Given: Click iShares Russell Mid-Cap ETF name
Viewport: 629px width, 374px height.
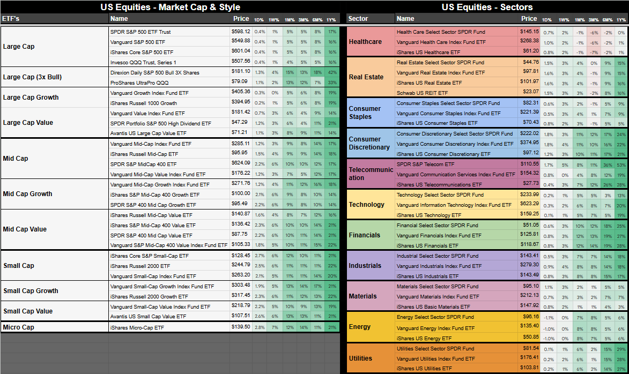Looking at the screenshot, I should tap(144, 154).
